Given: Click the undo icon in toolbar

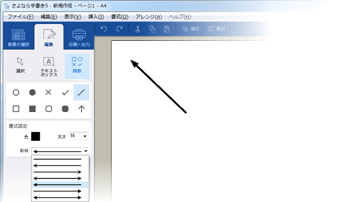Looking at the screenshot, I should (104, 29).
